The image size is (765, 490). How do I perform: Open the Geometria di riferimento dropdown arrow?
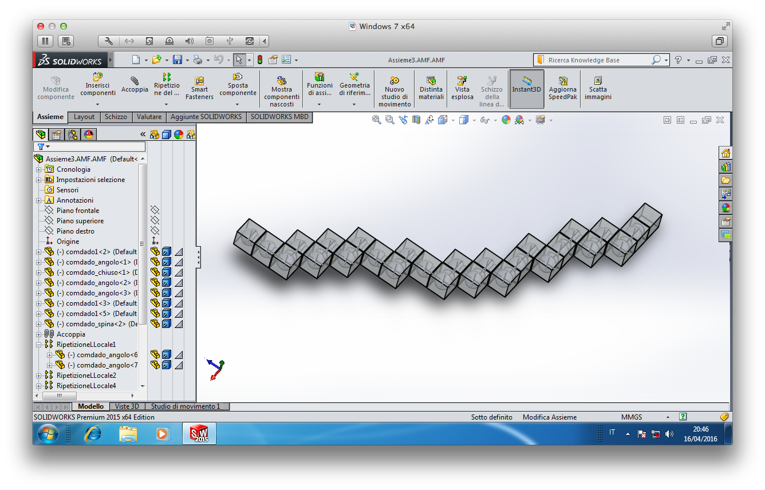354,104
